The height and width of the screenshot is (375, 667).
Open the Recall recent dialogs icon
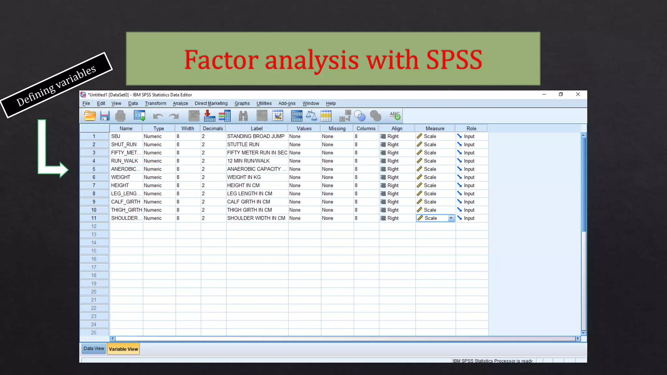pos(139,116)
